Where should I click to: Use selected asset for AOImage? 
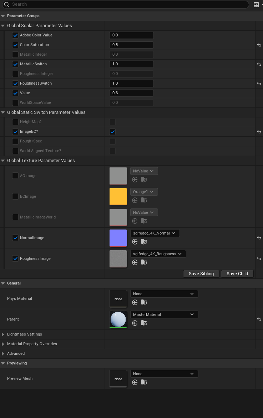135,180
